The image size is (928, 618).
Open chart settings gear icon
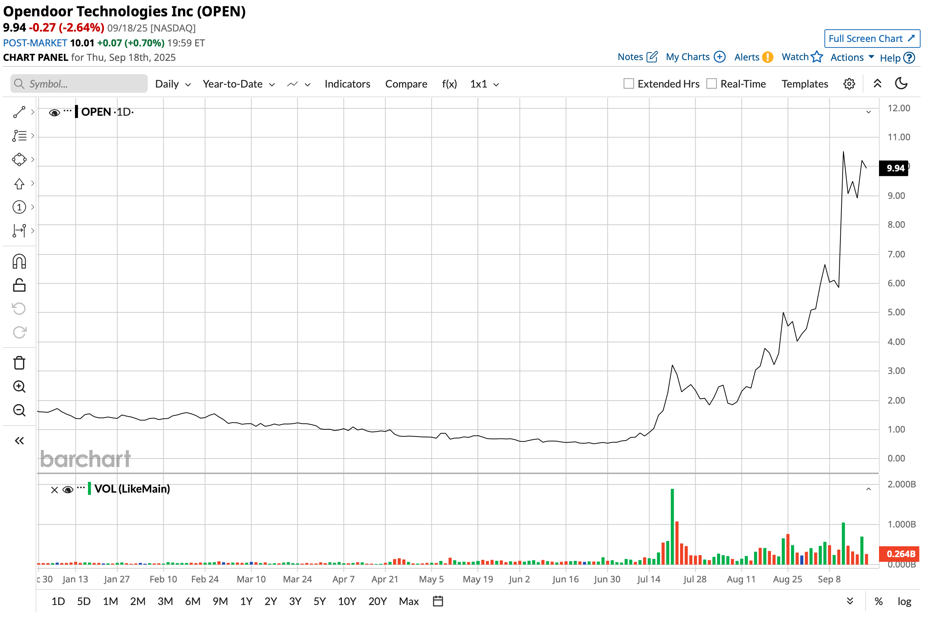(x=849, y=84)
